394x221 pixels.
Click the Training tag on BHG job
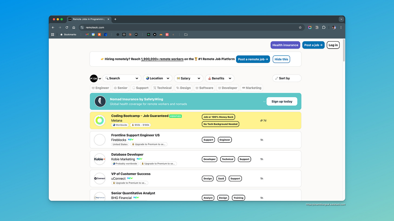point(238,198)
